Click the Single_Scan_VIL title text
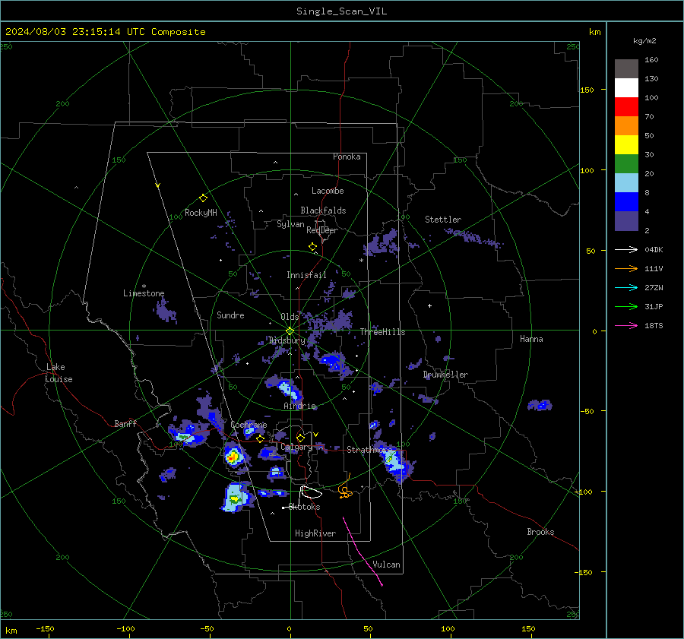 point(341,11)
